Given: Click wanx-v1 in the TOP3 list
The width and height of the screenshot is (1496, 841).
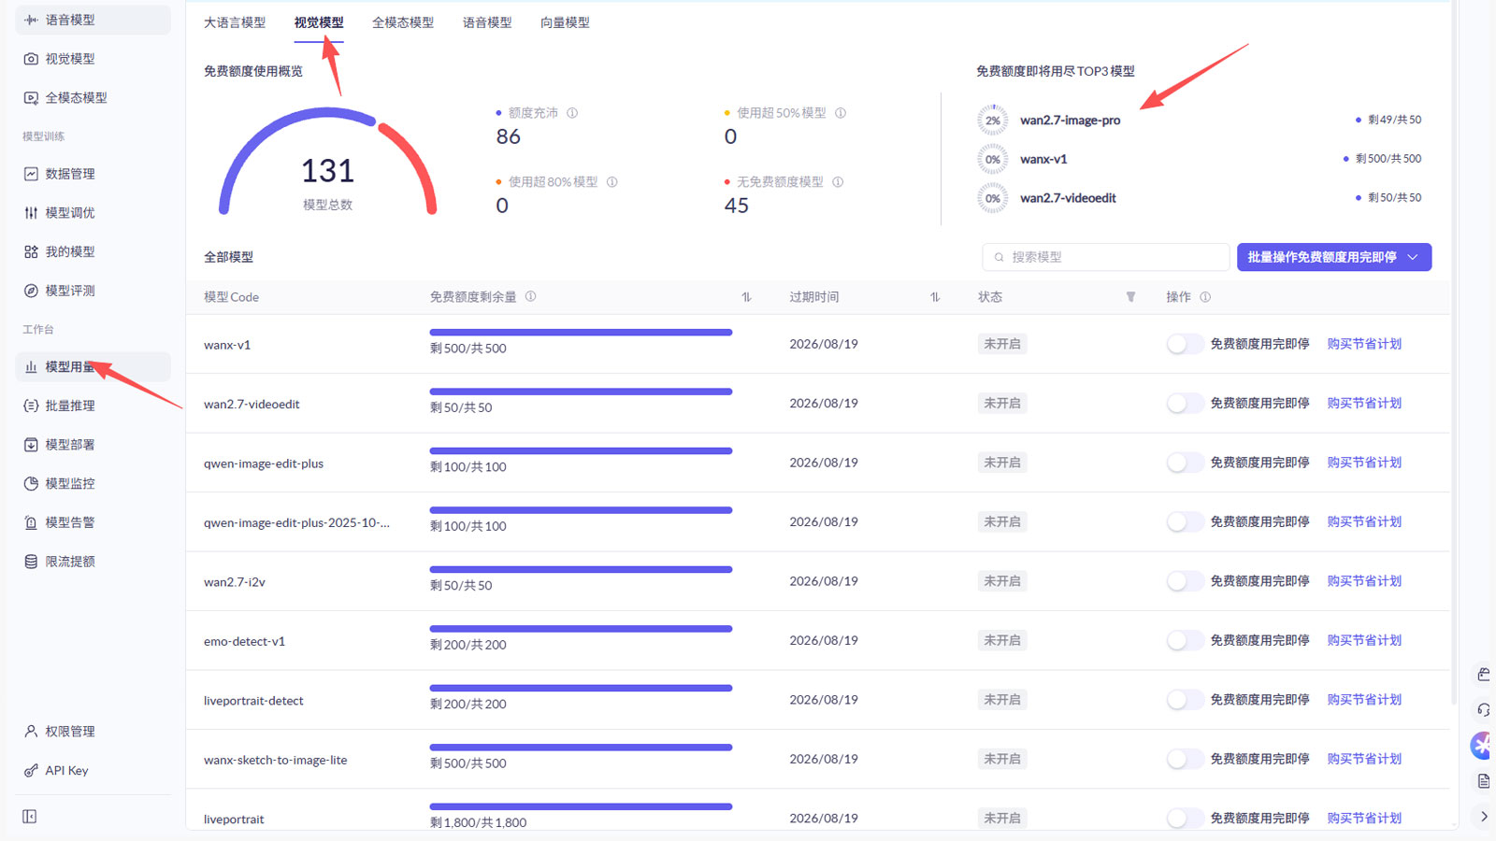Looking at the screenshot, I should [1043, 160].
